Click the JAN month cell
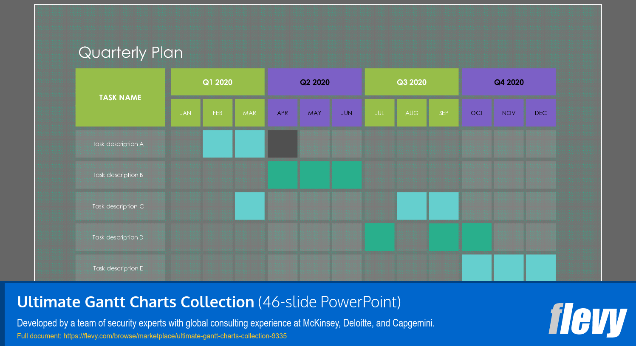636x346 pixels. pyautogui.click(x=186, y=113)
